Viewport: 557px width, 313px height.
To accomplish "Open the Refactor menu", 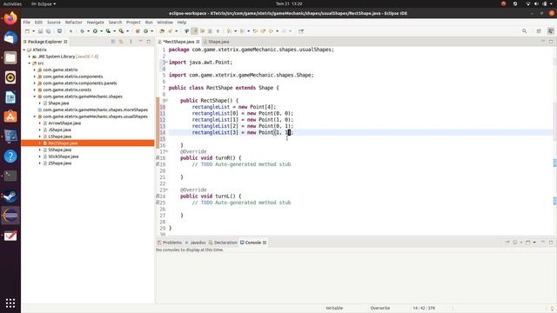I will 73,23.
